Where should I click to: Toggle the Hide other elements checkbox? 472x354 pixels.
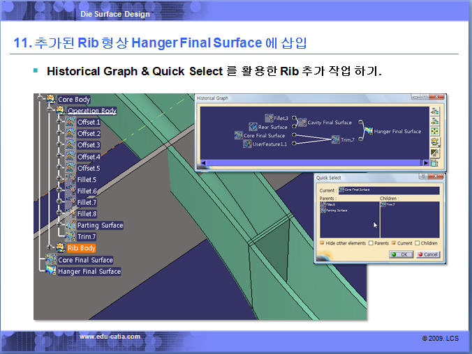pyautogui.click(x=322, y=243)
